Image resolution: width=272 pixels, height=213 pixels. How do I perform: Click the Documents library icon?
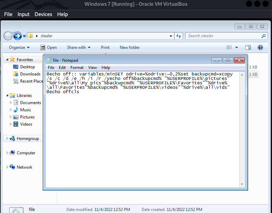(16, 102)
